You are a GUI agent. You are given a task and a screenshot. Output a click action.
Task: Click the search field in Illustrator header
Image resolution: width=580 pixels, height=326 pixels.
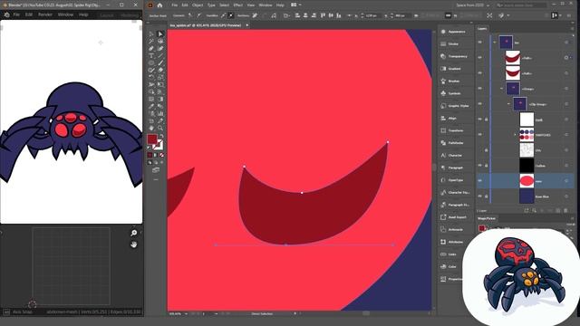pyautogui.click(x=521, y=5)
